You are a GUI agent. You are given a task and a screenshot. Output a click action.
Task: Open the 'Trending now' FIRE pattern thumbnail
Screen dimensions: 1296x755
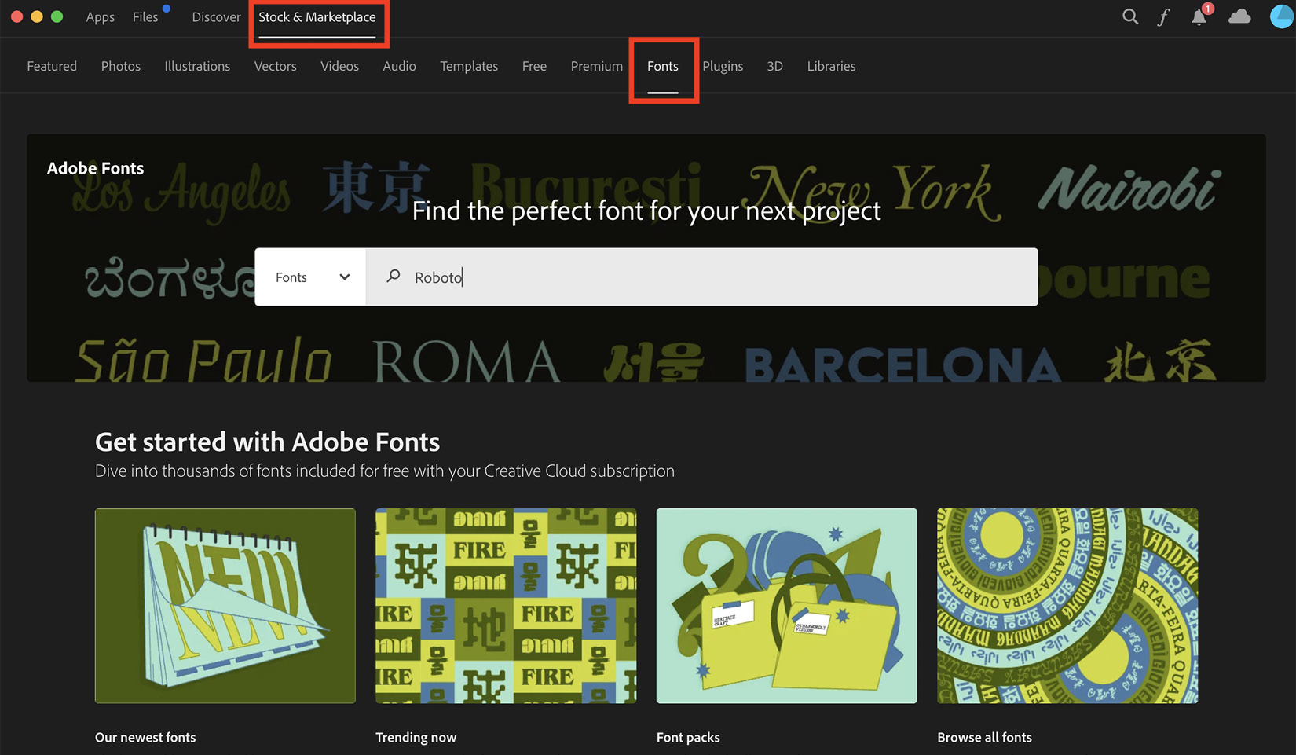coord(506,606)
